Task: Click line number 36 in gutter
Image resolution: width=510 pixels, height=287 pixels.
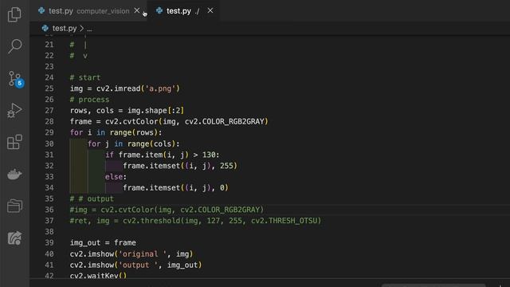Action: point(49,210)
